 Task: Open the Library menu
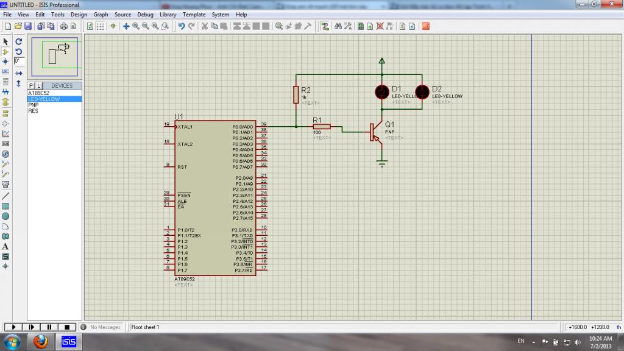[x=168, y=14]
